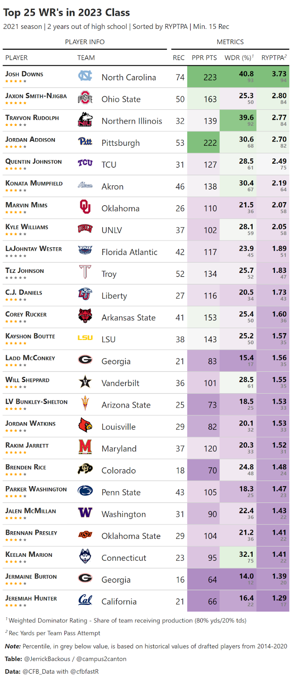Select player name Kayshon Boutte

tap(30, 336)
